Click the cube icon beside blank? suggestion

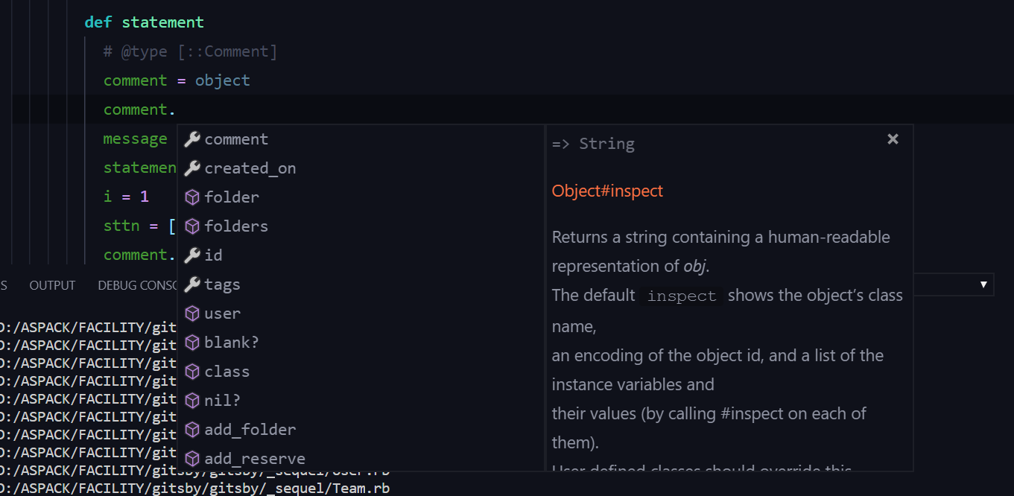pyautogui.click(x=192, y=343)
